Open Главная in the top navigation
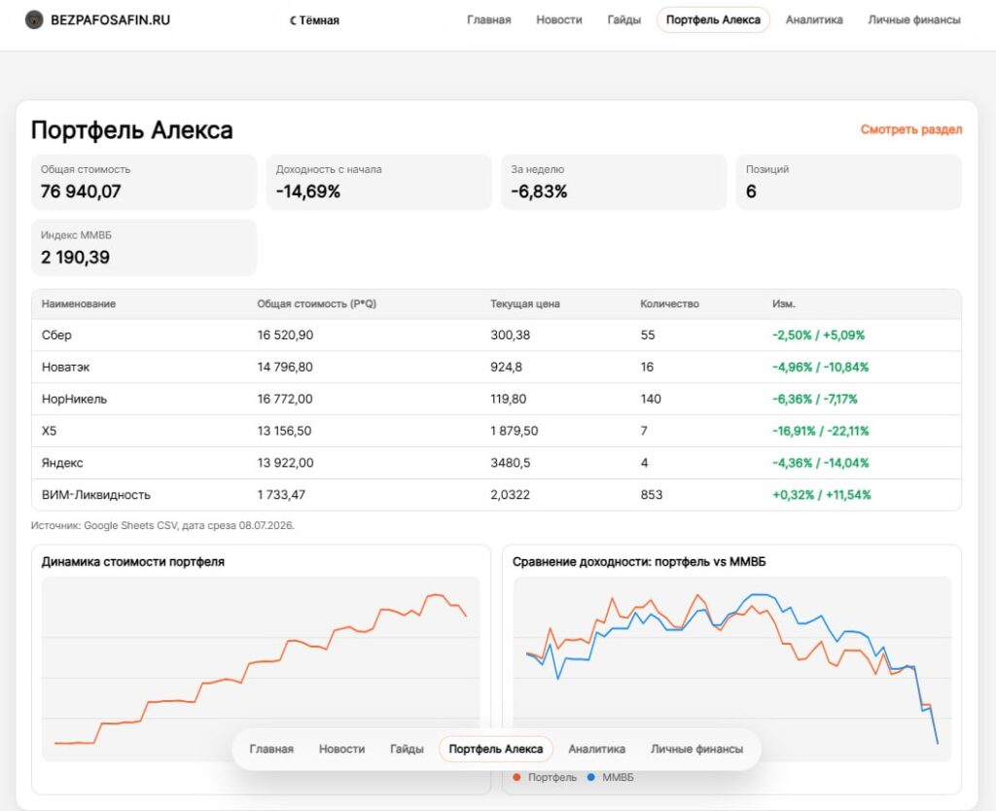 coord(488,19)
